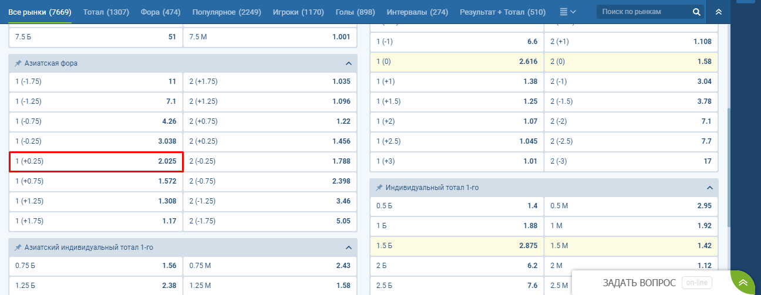Select bet 1 (+0.25) at 2.025
761x295 pixels.
click(x=96, y=161)
